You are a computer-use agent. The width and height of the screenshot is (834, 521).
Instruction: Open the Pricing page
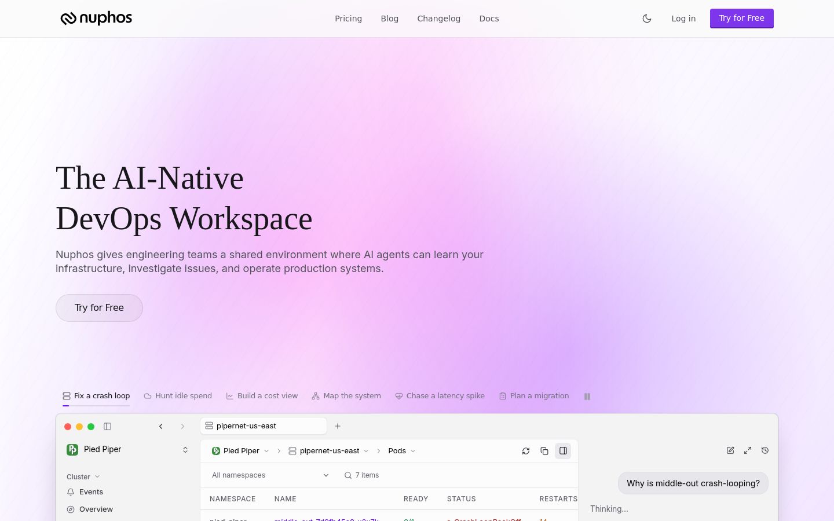[348, 19]
